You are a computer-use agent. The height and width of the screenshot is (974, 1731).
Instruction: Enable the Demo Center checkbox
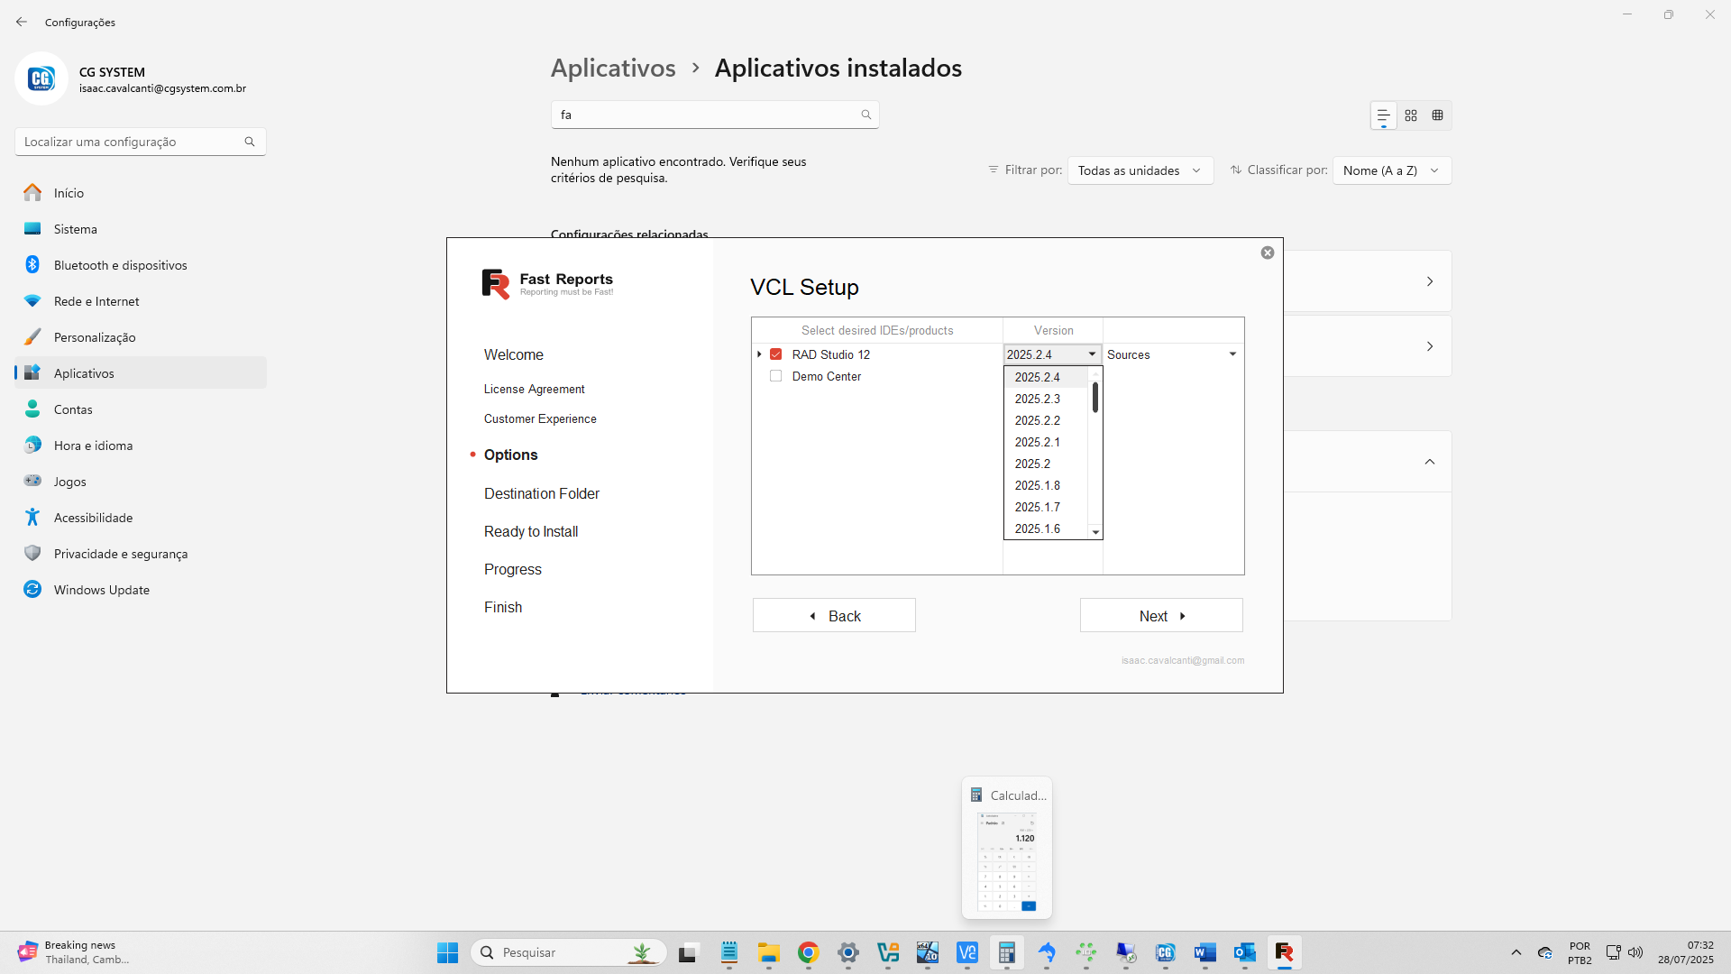775,376
